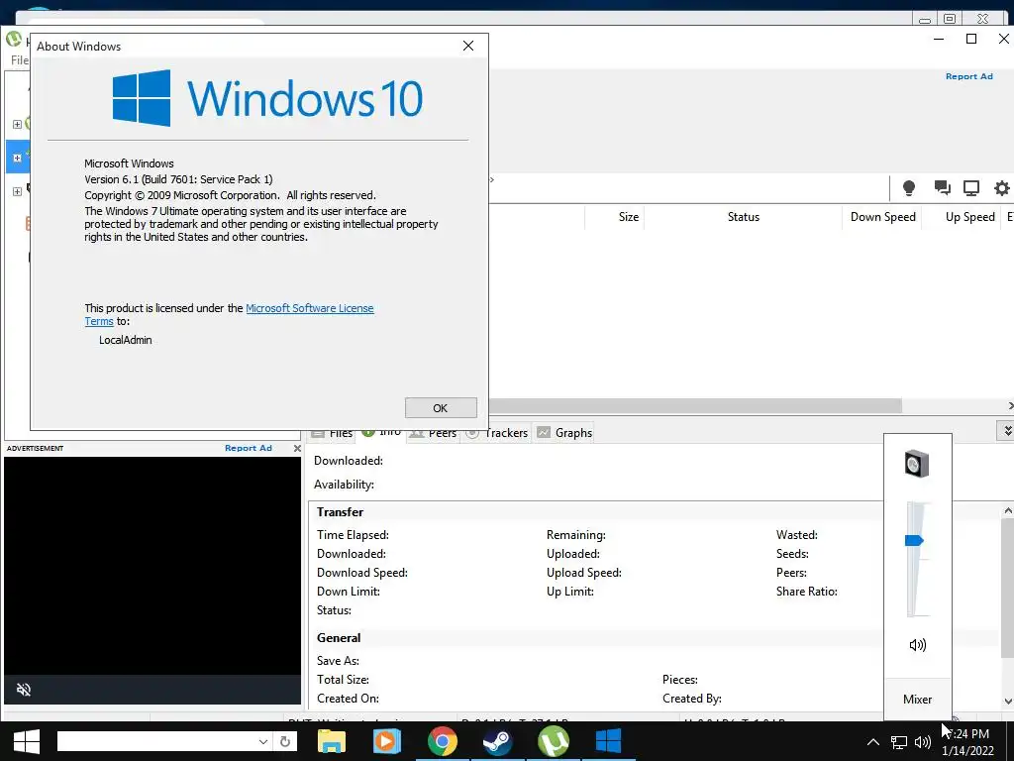
Task: Click the General section heading
Action: click(x=339, y=637)
